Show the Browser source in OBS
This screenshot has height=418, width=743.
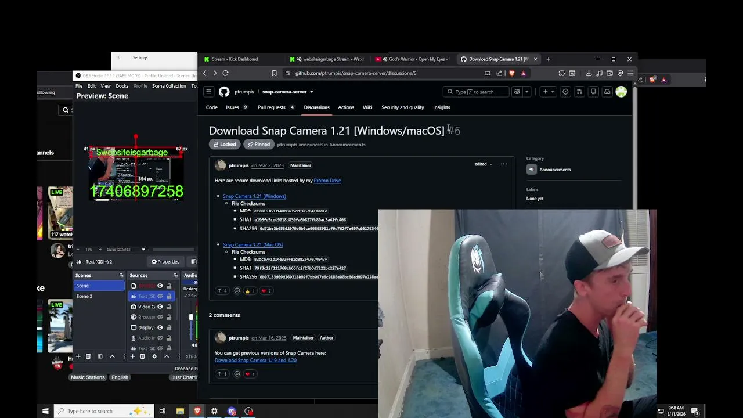click(160, 317)
